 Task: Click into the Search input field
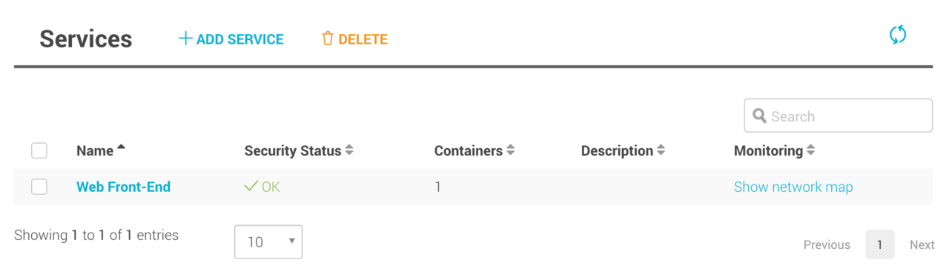(x=839, y=116)
